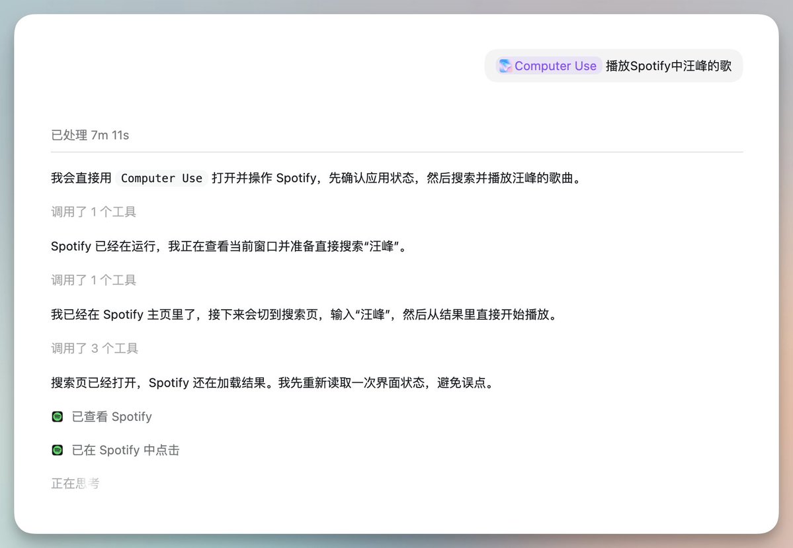
Task: Click the message Spotify 已经在运行
Action: pos(230,246)
